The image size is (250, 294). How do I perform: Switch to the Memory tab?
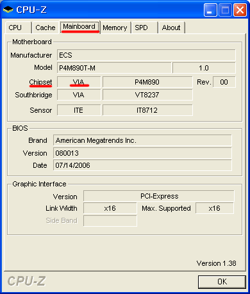(x=115, y=28)
